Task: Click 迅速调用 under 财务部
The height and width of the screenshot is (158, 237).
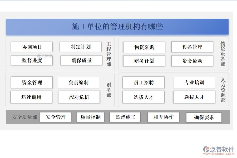Action: (31, 97)
